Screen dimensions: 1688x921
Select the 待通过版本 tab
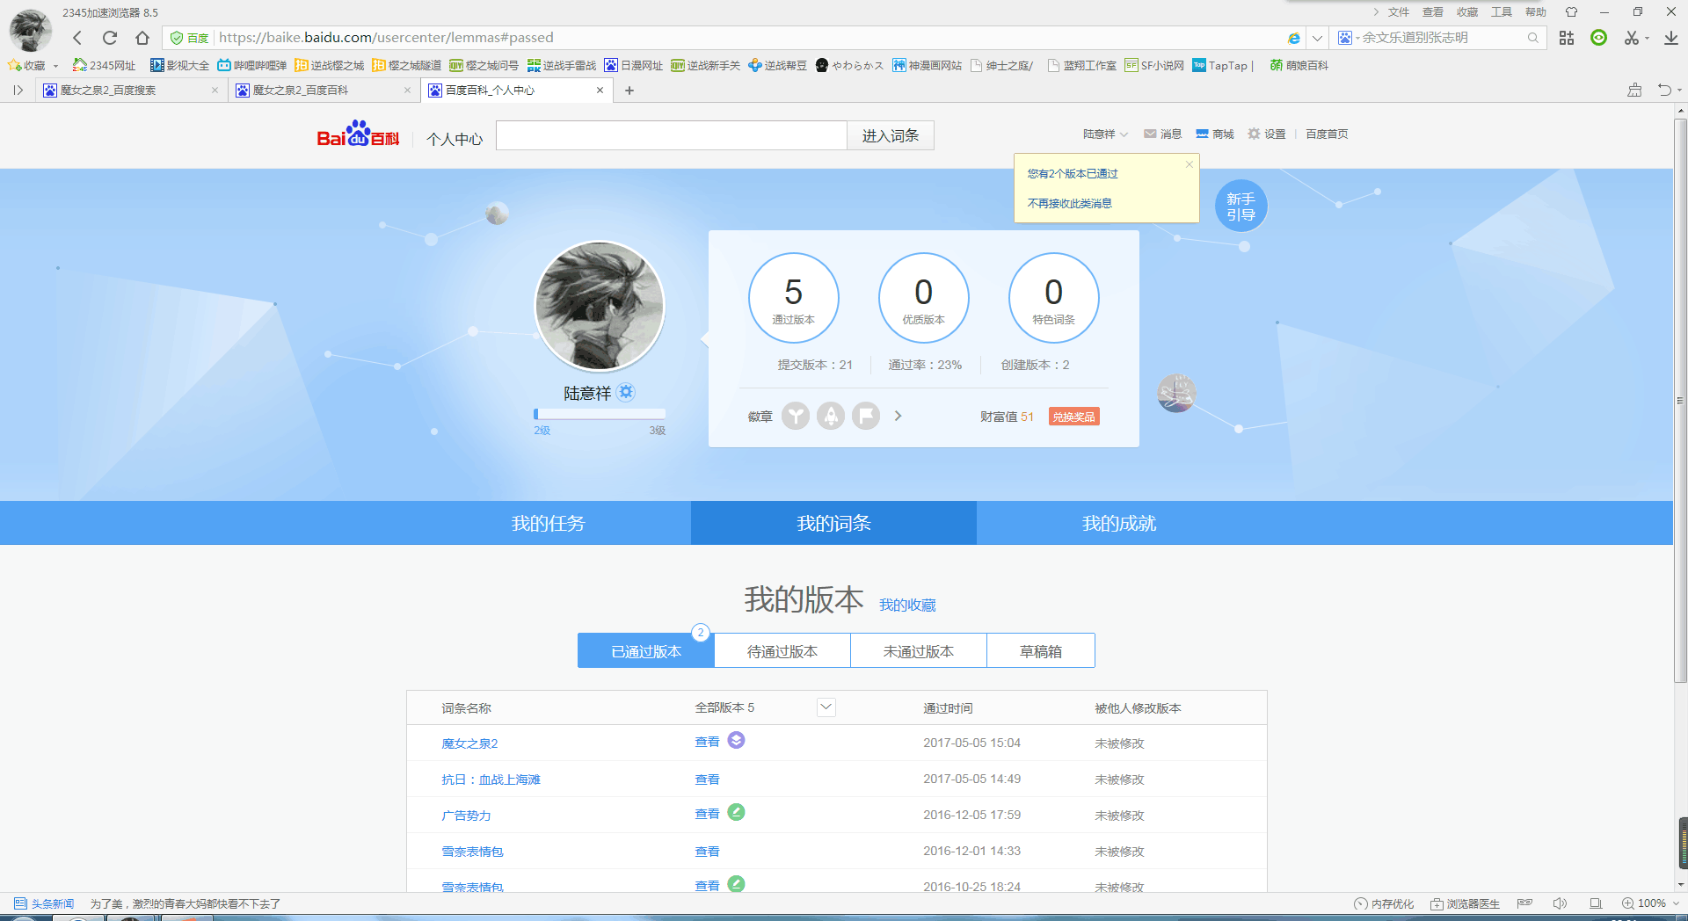tap(782, 651)
